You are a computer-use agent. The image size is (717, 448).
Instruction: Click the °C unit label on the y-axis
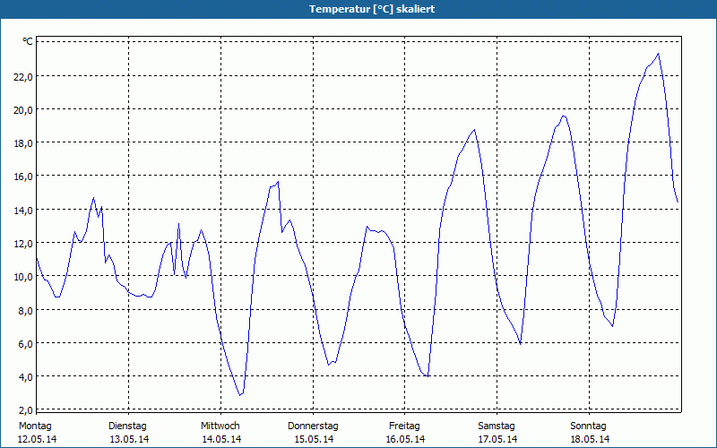[x=28, y=42]
